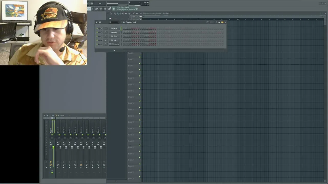Add a new channel with plus button
This screenshot has height=184, width=328.
tap(114, 50)
